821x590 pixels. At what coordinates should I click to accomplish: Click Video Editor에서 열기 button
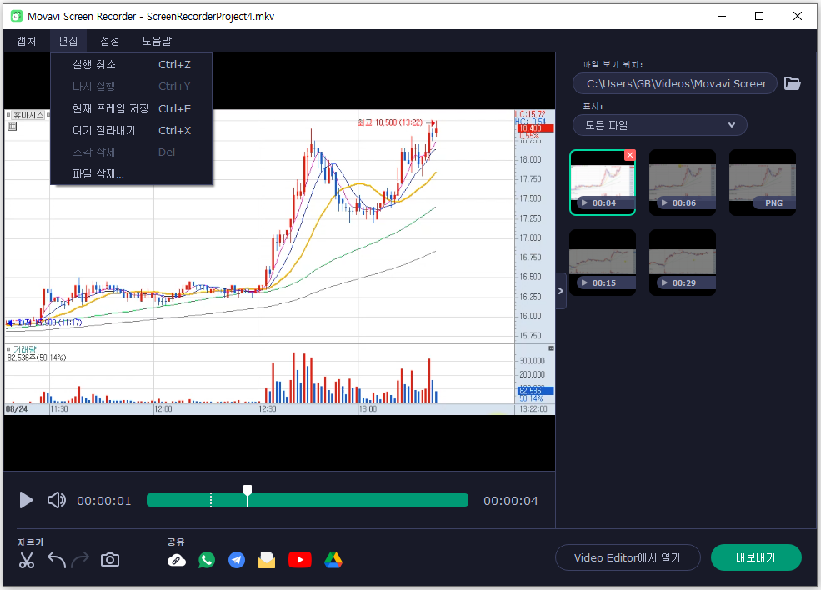[628, 558]
